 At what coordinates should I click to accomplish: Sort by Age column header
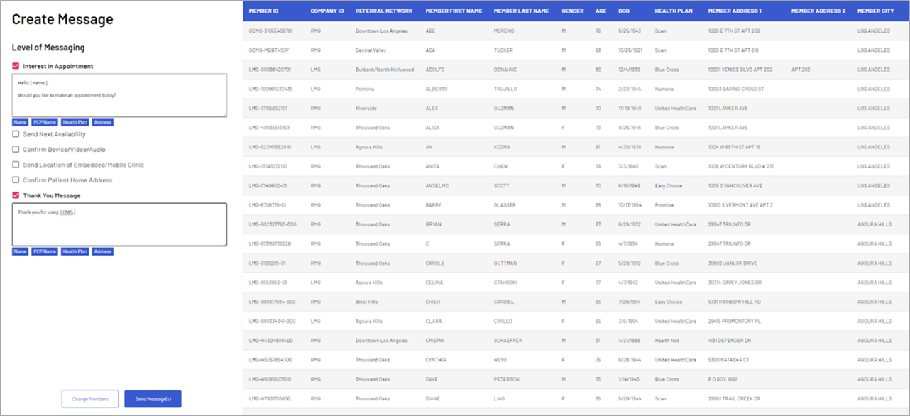pyautogui.click(x=601, y=11)
